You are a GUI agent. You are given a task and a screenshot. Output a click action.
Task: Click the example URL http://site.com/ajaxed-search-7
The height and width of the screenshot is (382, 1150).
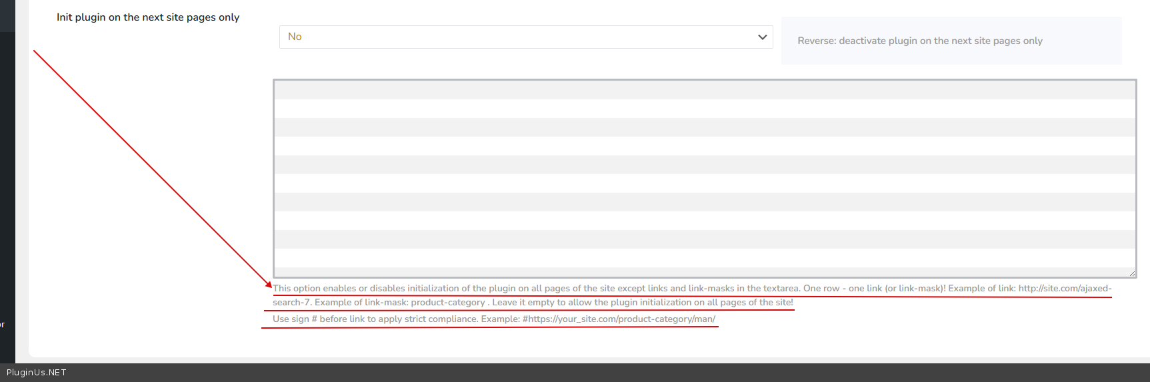click(1064, 289)
